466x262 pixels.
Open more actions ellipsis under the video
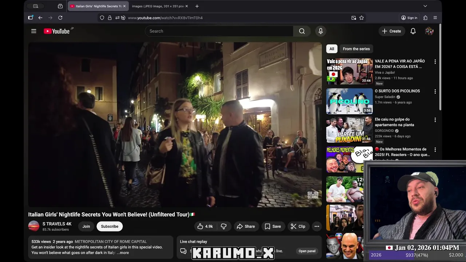[x=317, y=226]
